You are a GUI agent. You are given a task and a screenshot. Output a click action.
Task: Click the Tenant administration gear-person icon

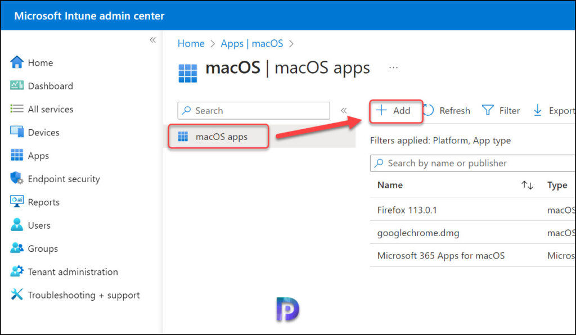(x=16, y=271)
